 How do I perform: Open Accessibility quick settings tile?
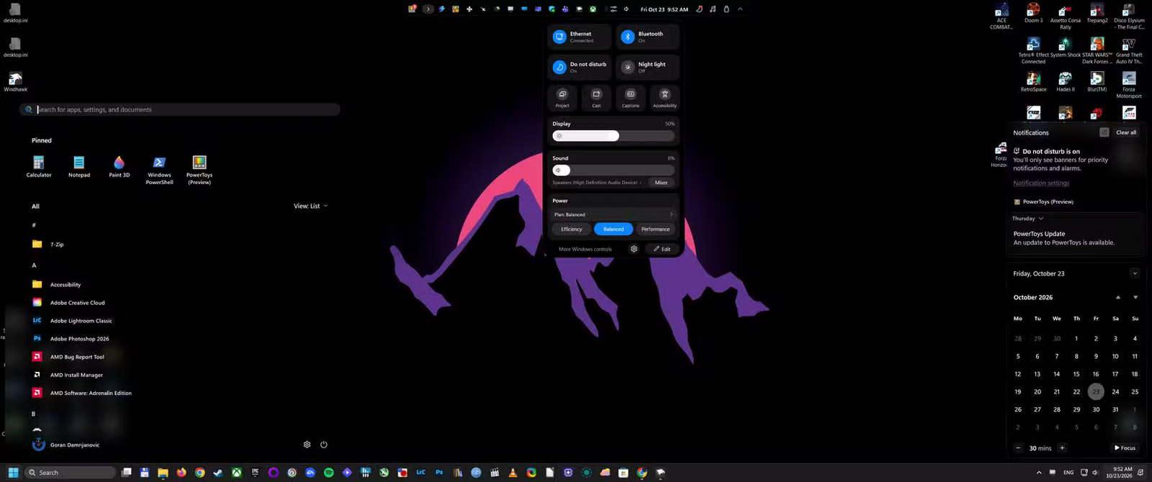(x=665, y=98)
